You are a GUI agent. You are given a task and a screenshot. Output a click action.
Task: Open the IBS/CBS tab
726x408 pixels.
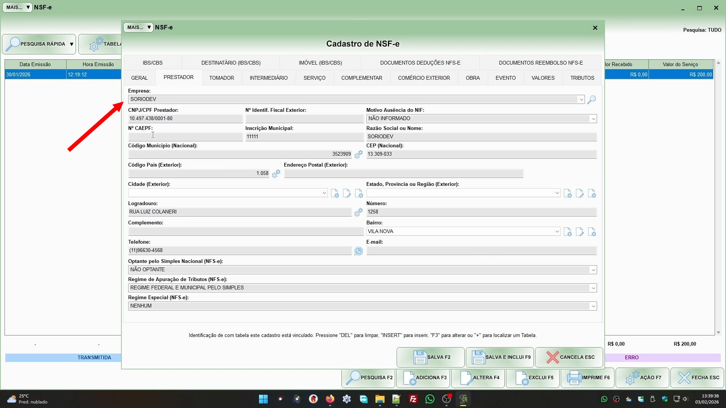(152, 63)
